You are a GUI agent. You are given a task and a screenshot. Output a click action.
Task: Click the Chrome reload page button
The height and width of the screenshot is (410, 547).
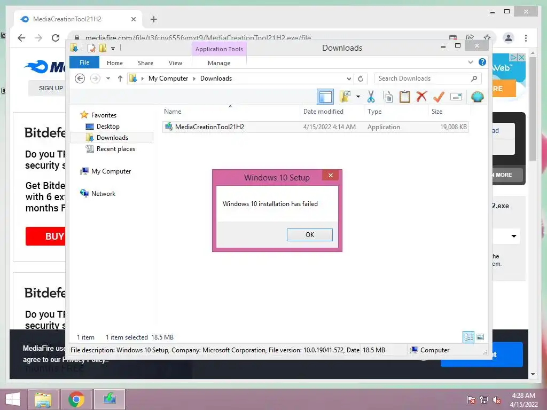pyautogui.click(x=56, y=38)
